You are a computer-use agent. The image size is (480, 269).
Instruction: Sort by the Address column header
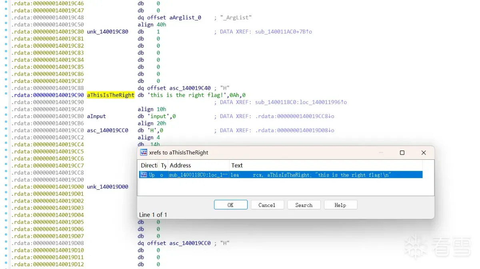(x=198, y=165)
